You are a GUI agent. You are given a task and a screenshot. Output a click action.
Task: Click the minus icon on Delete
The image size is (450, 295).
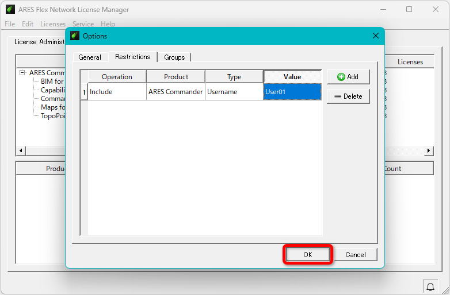coord(338,96)
